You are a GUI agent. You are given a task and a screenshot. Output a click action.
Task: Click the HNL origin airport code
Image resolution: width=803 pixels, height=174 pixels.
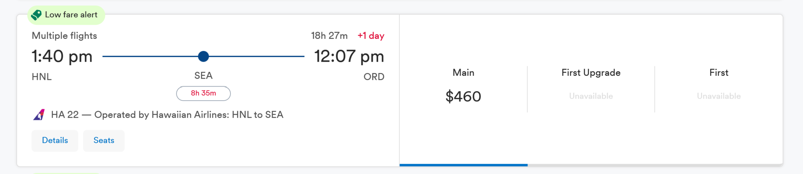click(42, 77)
